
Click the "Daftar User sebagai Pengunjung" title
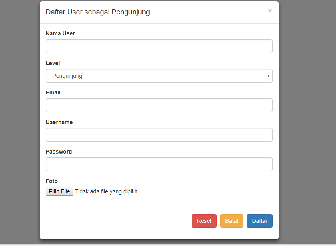[x=98, y=12]
